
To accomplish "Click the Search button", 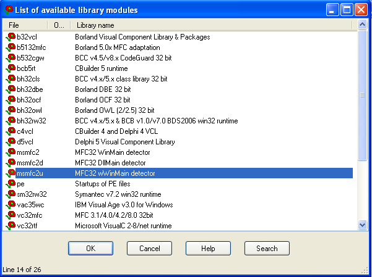I will click(x=267, y=248).
